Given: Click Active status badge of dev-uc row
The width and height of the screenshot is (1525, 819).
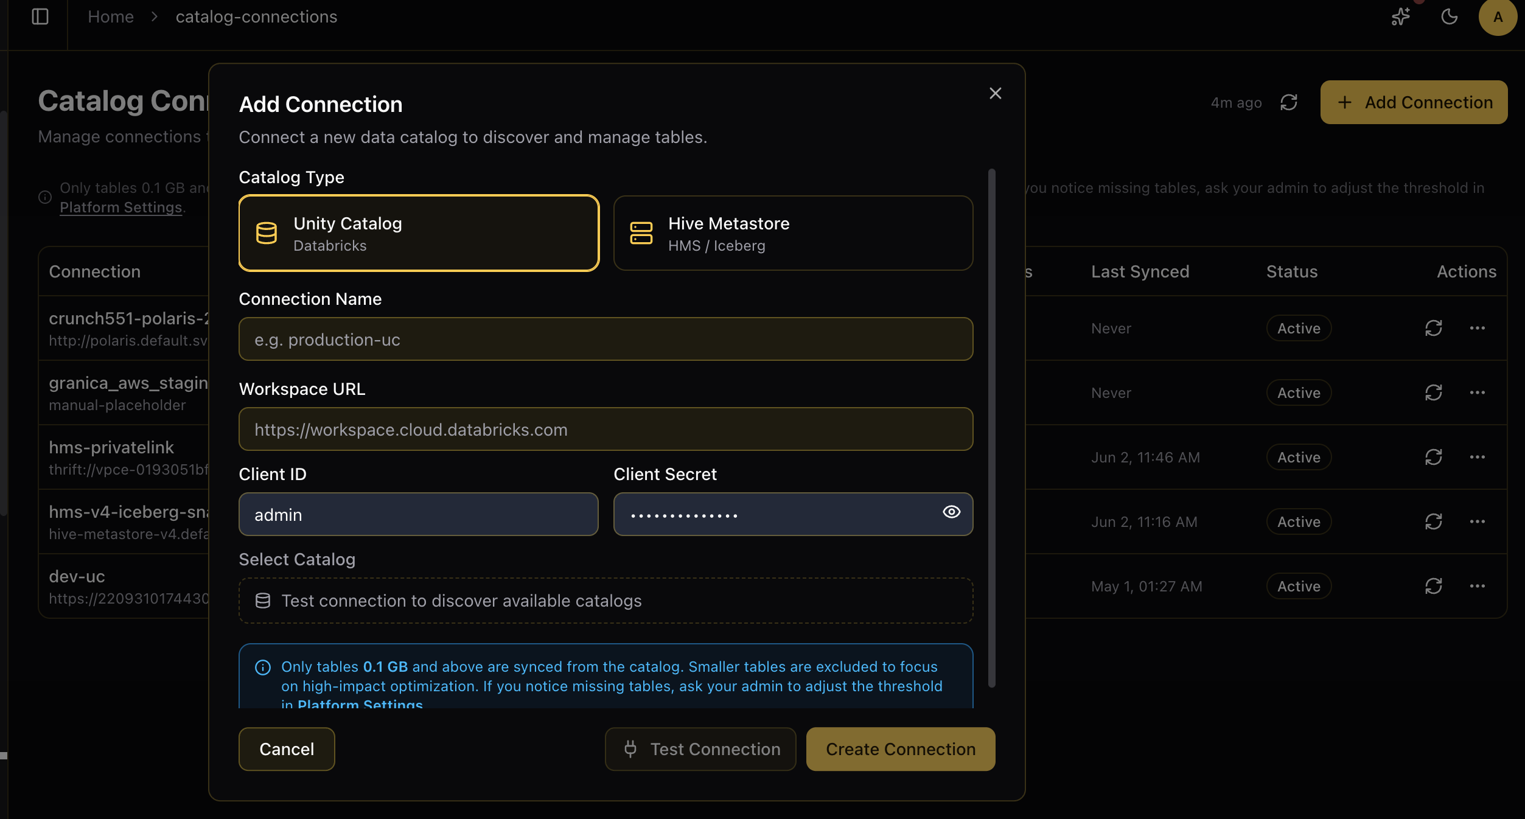Looking at the screenshot, I should [1299, 586].
